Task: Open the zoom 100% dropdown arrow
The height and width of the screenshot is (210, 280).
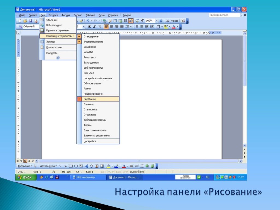Action: [157, 21]
